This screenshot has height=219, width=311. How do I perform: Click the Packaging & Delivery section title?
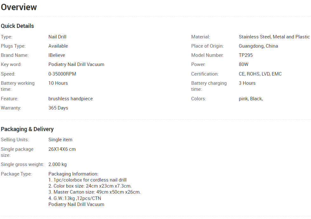coord(27,129)
